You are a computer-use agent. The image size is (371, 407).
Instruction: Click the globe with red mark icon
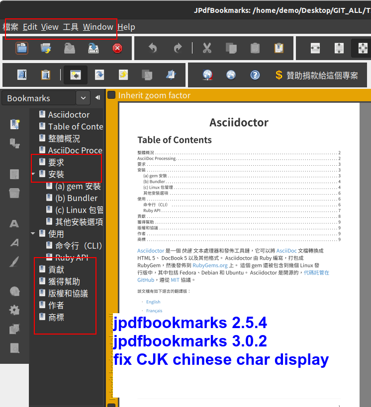(207, 75)
